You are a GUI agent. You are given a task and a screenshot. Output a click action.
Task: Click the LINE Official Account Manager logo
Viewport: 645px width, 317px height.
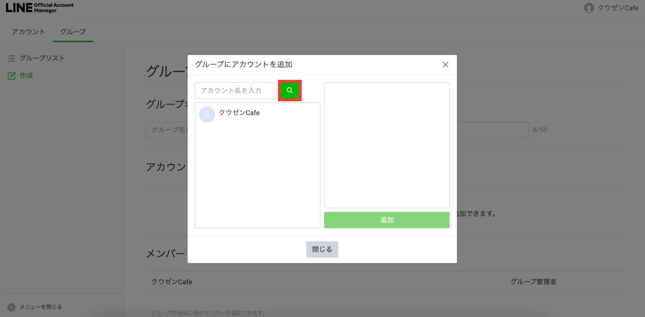[x=39, y=8]
